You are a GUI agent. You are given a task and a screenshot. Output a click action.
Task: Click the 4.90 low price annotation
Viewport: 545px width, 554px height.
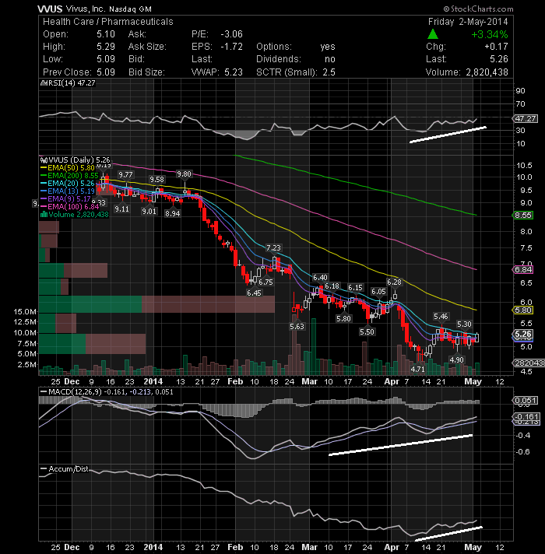pos(456,359)
